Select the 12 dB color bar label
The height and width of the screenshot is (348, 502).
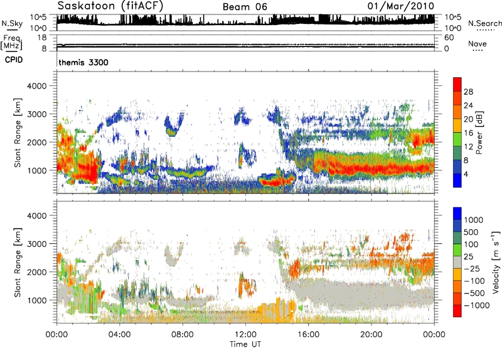tap(468, 147)
